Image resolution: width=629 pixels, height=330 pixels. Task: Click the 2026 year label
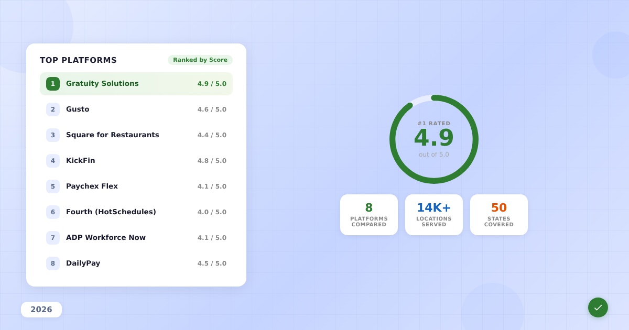(x=41, y=310)
